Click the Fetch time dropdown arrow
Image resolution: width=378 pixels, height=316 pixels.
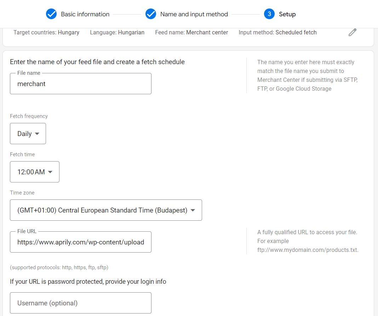(x=50, y=172)
